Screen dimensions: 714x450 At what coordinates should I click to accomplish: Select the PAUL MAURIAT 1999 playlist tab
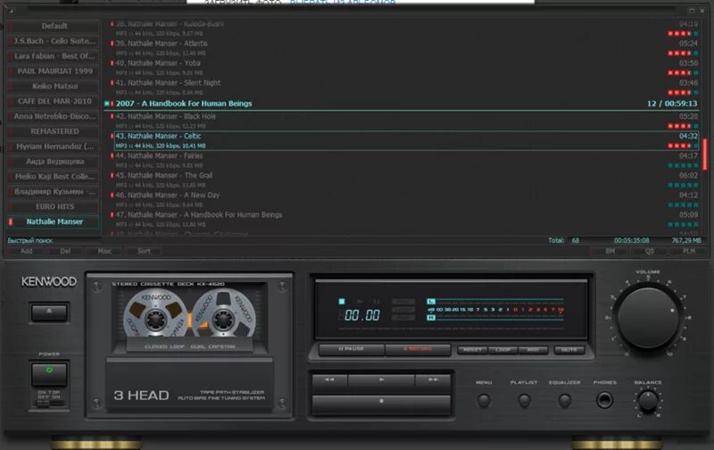pos(54,71)
